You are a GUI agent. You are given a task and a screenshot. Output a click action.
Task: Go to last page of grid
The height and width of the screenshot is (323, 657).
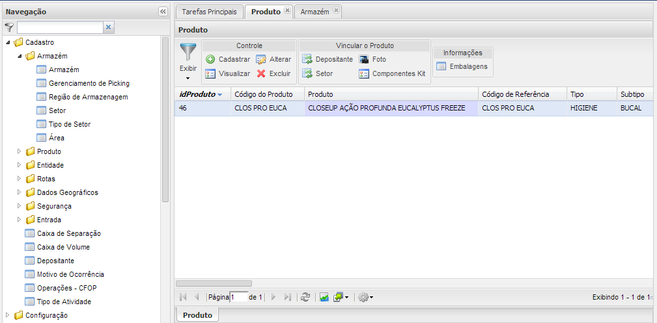pyautogui.click(x=287, y=297)
